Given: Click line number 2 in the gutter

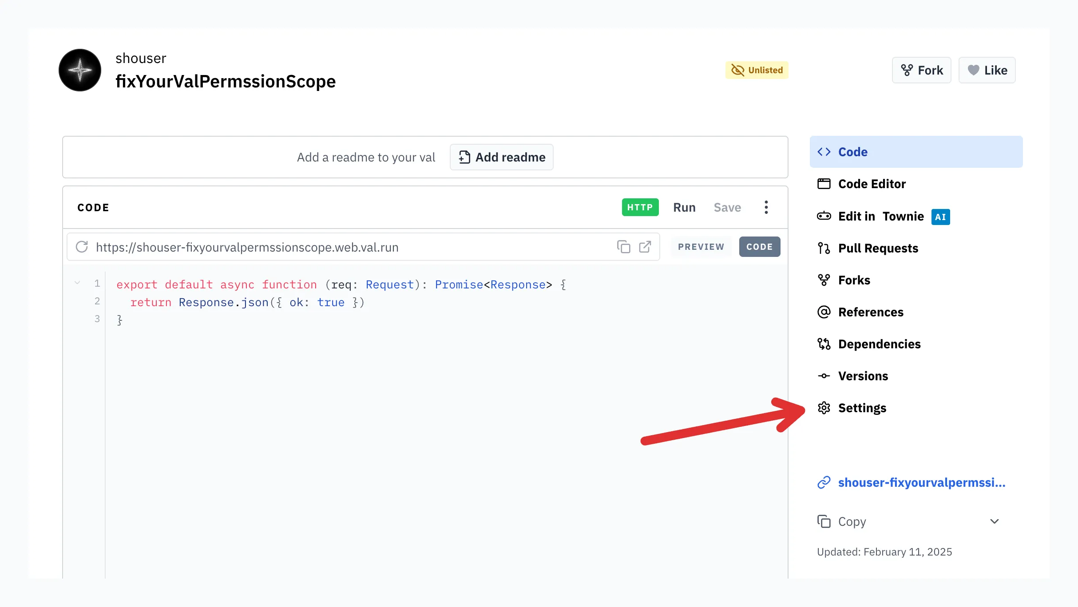Looking at the screenshot, I should pyautogui.click(x=97, y=301).
